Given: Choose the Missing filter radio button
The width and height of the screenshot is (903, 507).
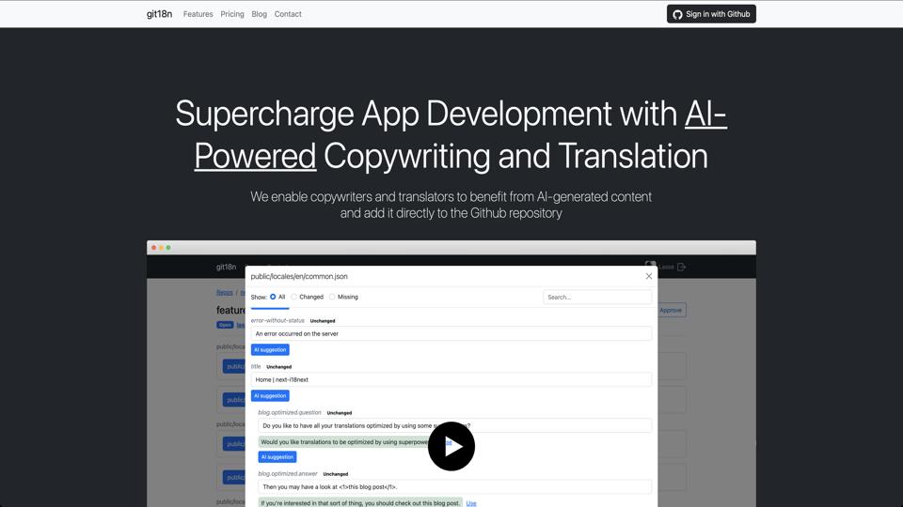Looking at the screenshot, I should coord(332,297).
